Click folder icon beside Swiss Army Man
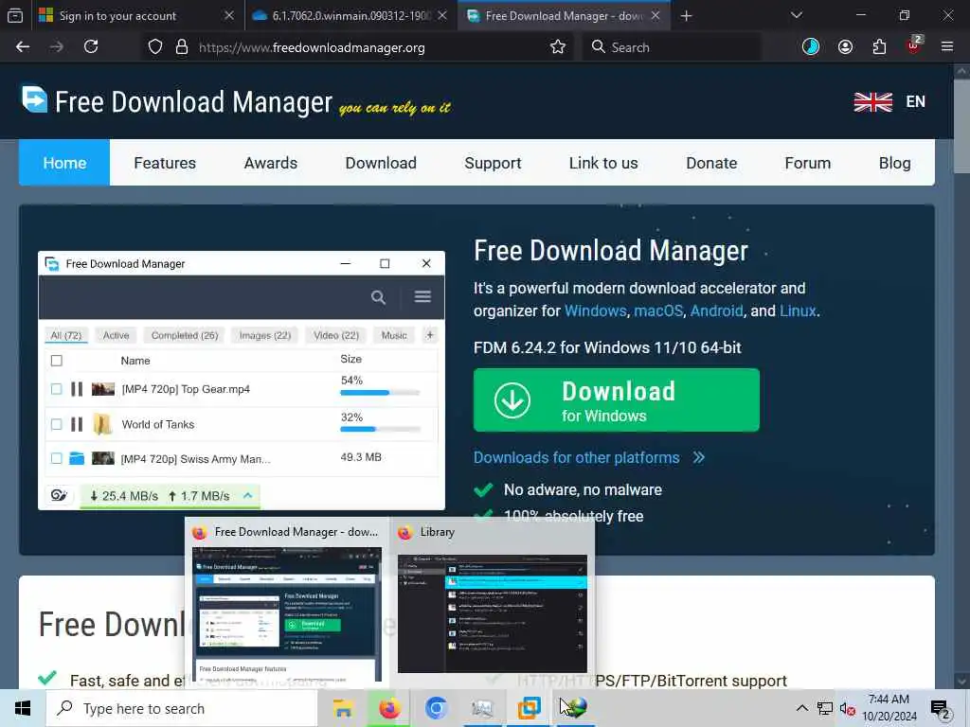 click(77, 459)
